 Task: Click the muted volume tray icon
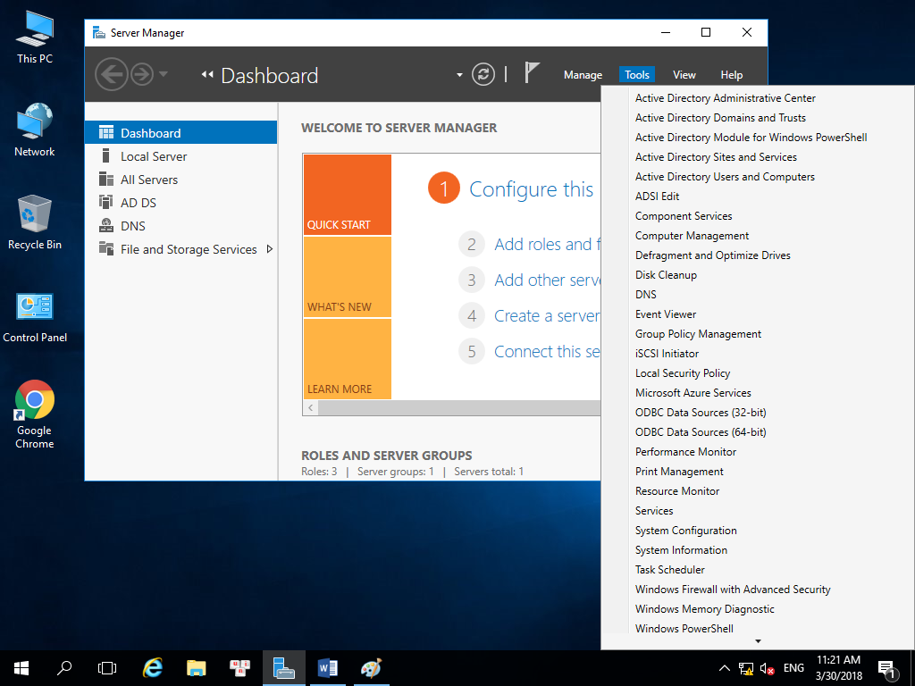coord(768,668)
